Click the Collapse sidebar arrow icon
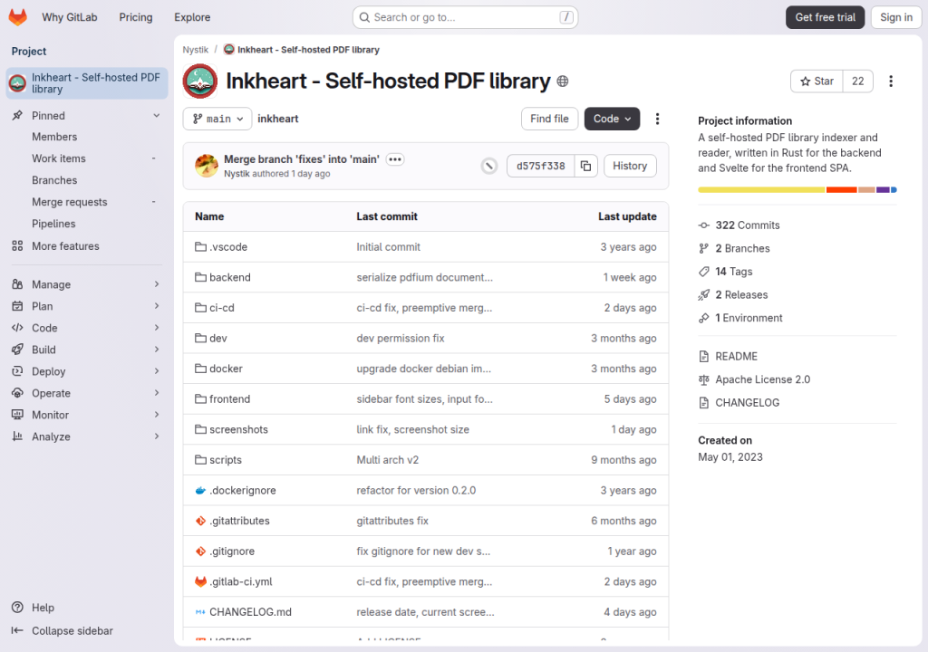The width and height of the screenshot is (928, 652). coord(18,630)
